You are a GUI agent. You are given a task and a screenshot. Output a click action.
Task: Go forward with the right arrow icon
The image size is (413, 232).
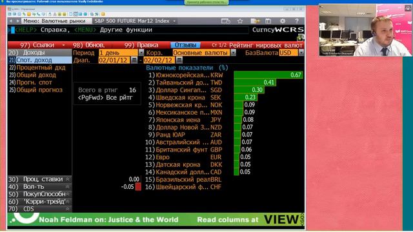tap(17, 21)
